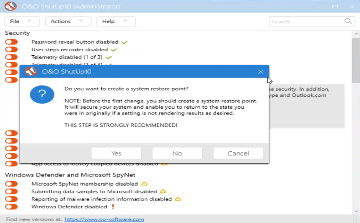
Task: Toggle Reporting of malware infection information switch
Action: 11,199
